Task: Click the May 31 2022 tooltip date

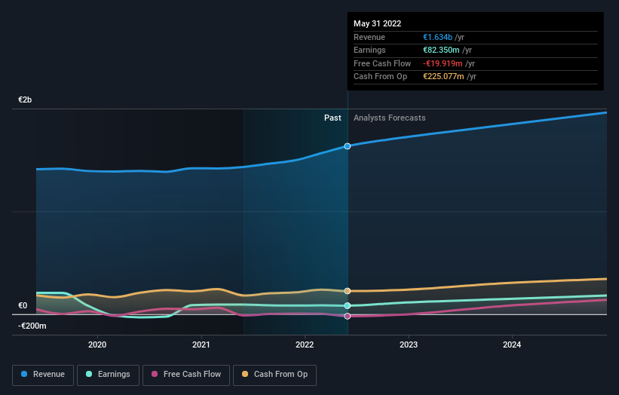Action: coord(378,23)
